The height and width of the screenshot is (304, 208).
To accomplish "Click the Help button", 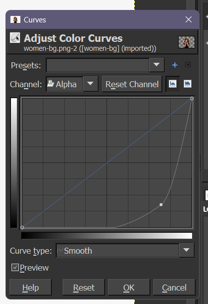I will tap(30, 288).
